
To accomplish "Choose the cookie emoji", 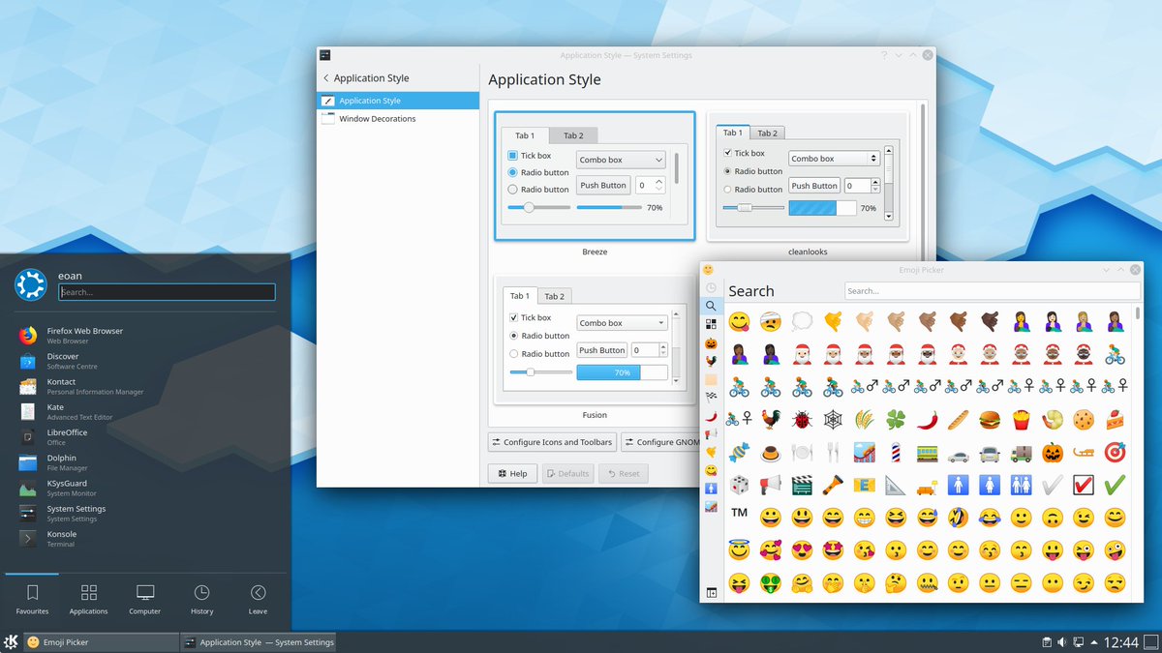I will click(1084, 419).
